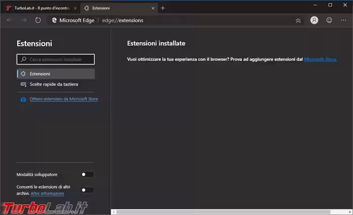Image resolution: width=353 pixels, height=215 pixels.
Task: Open the user profile icon
Action: coord(314,20)
